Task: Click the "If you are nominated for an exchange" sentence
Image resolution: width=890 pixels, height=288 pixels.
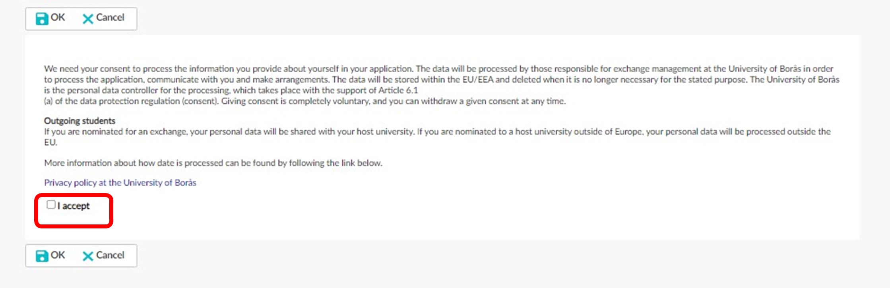Action: (229, 131)
